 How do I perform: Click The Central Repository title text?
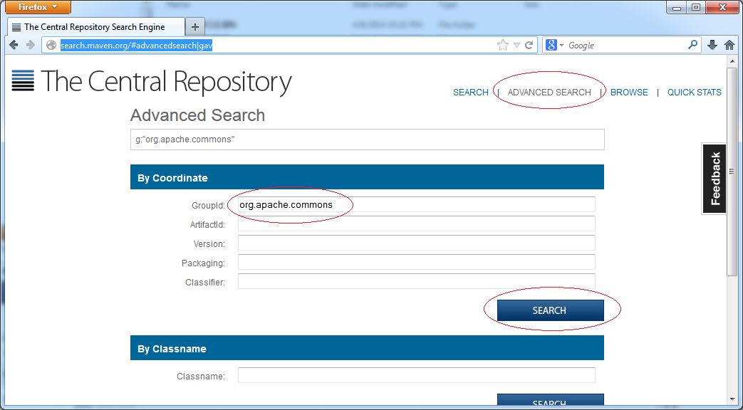click(x=166, y=81)
